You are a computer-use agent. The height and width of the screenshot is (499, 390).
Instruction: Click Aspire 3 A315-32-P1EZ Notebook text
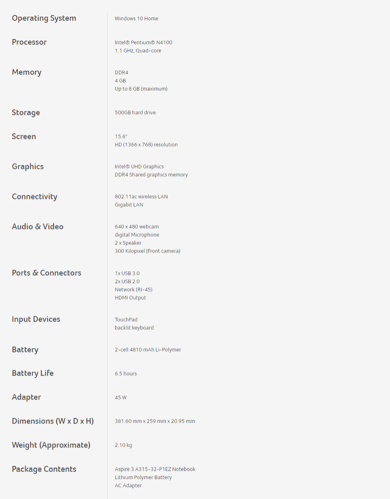155,469
